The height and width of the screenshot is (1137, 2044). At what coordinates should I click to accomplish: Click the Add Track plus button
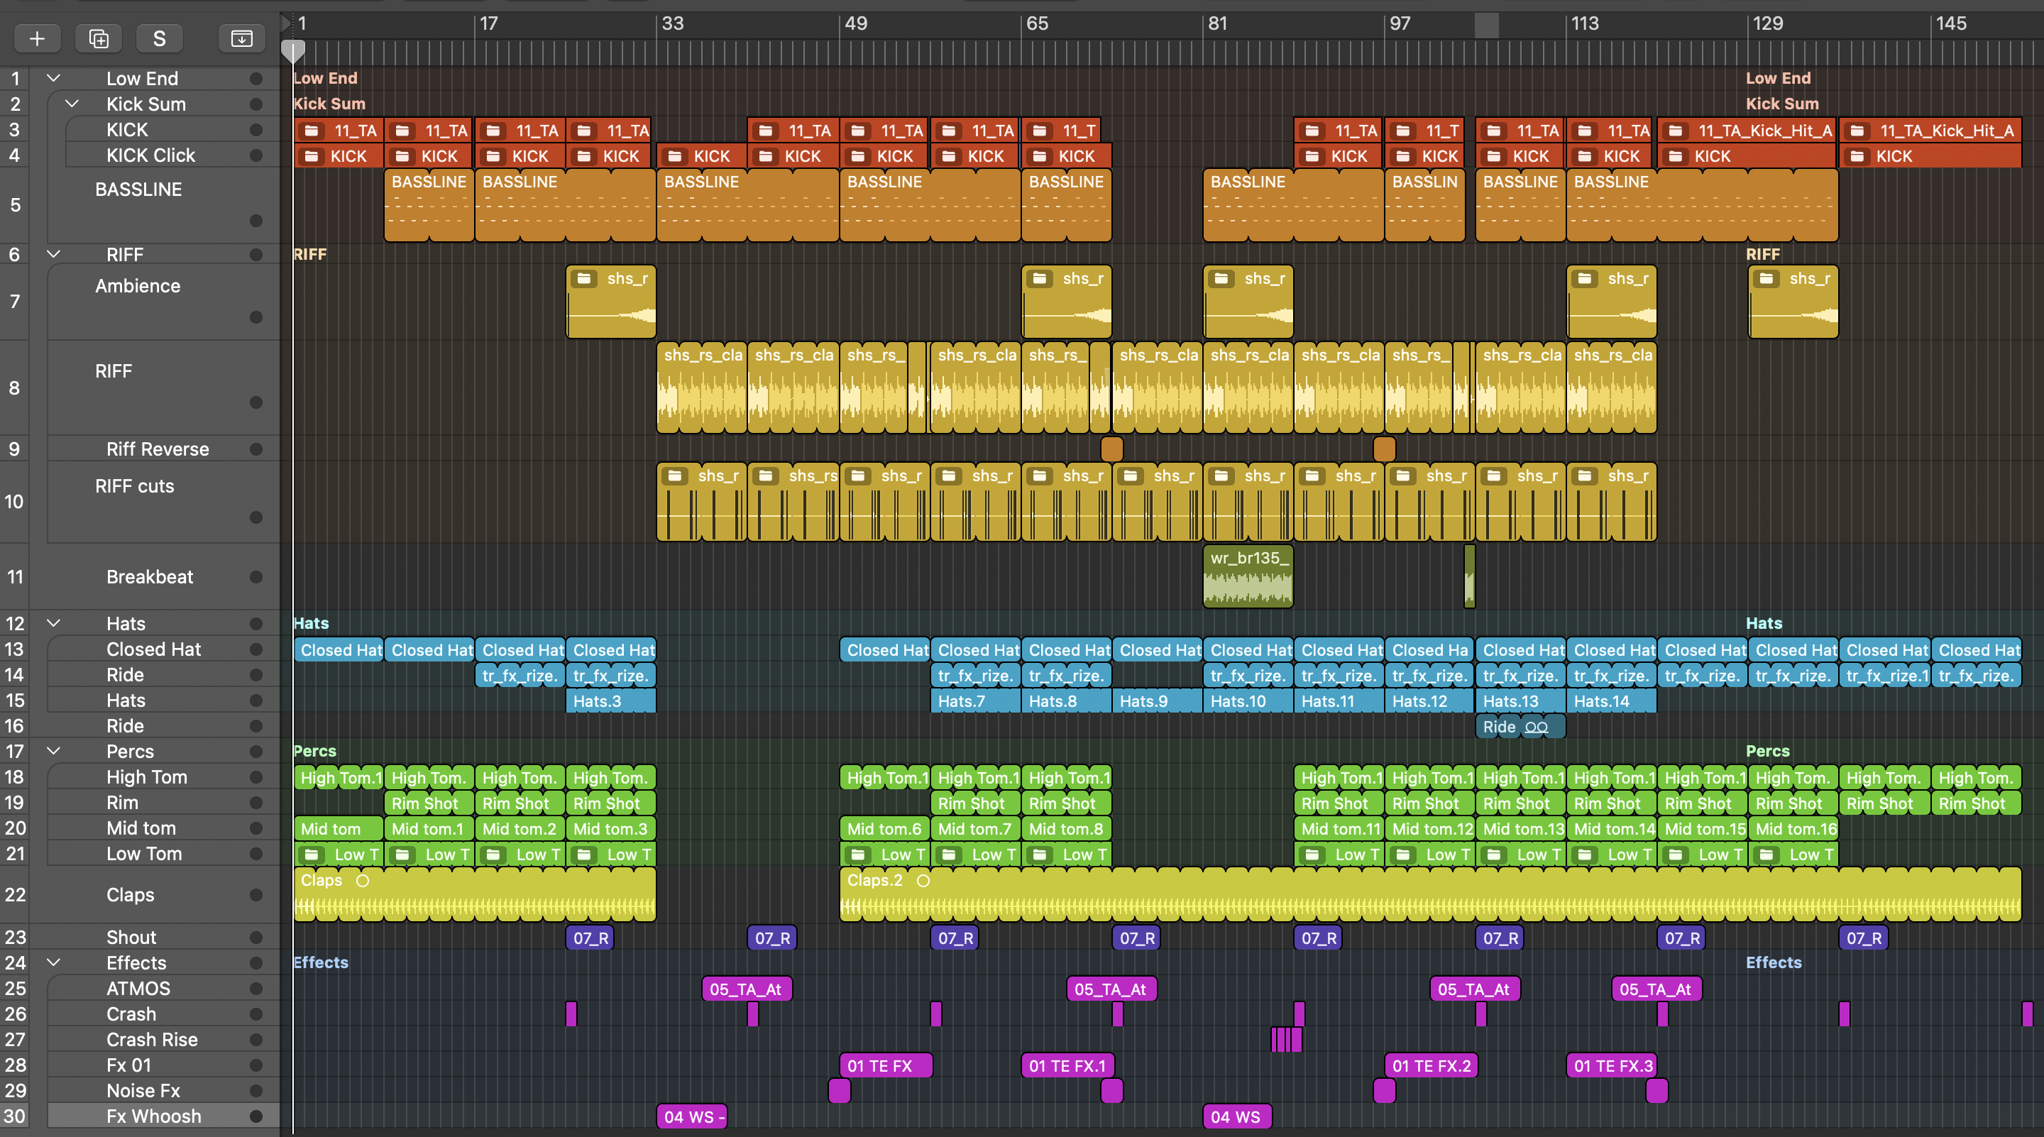click(36, 38)
